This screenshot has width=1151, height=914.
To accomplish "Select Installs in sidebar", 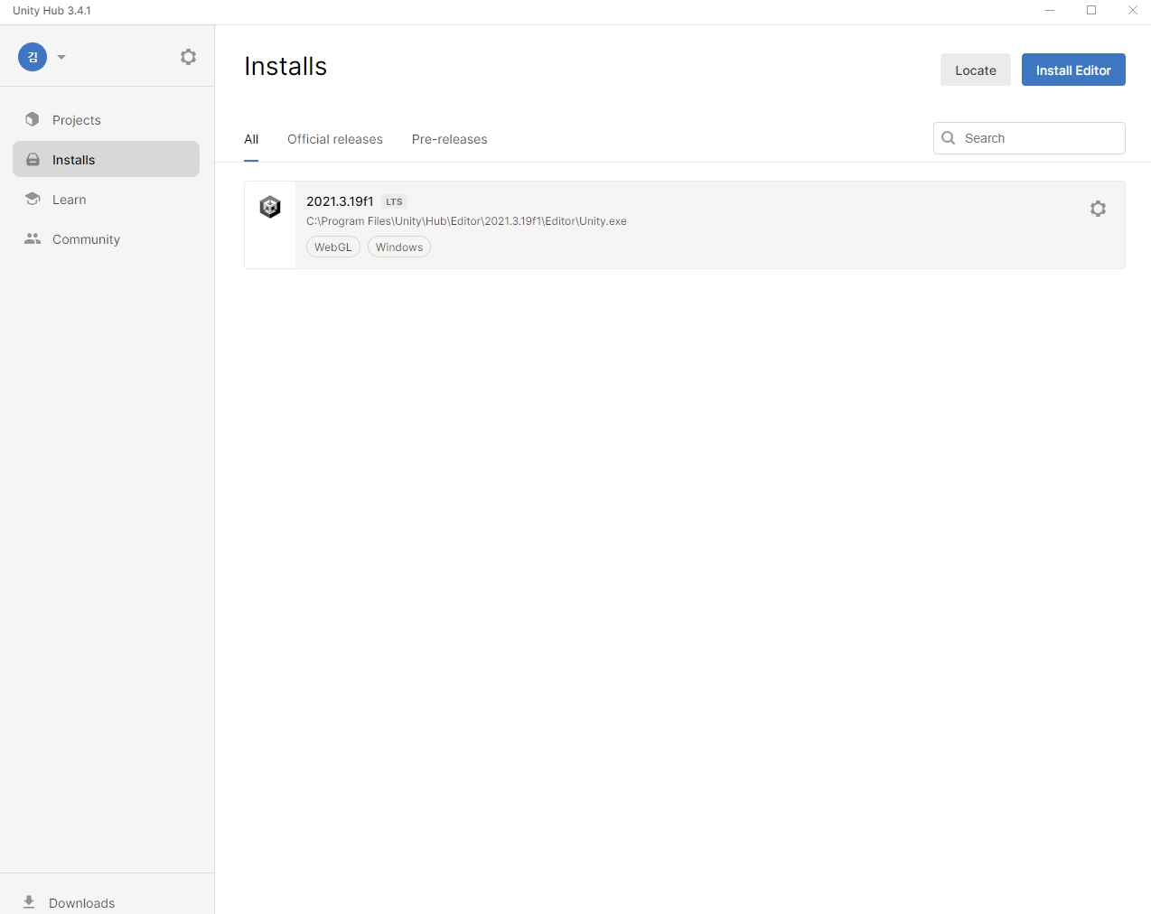I will coord(106,160).
